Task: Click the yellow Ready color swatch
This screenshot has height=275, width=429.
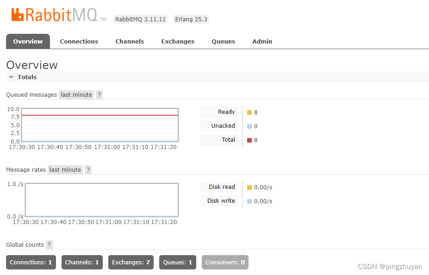Action: point(248,112)
